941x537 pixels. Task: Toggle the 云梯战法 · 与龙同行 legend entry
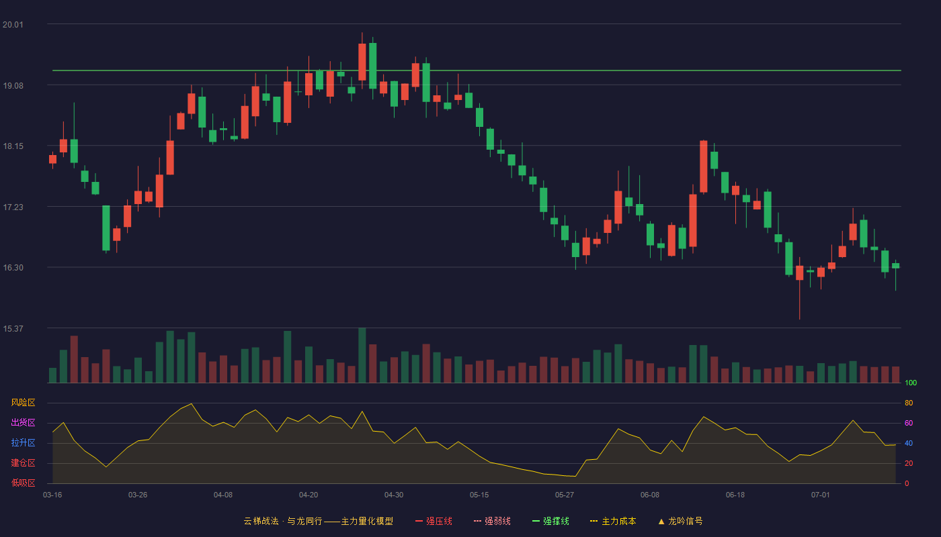tap(318, 521)
